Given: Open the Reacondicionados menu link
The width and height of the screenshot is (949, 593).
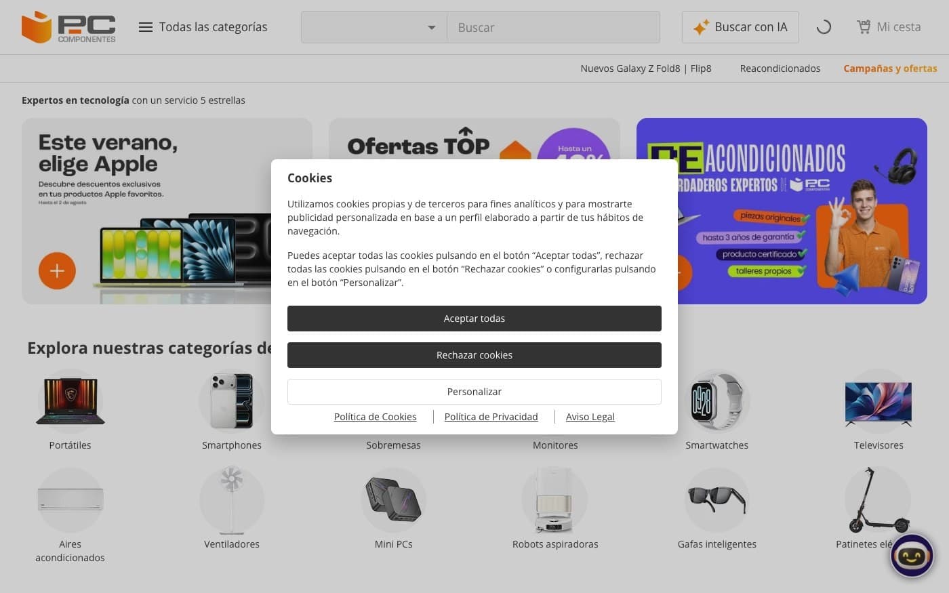Looking at the screenshot, I should click(x=780, y=68).
